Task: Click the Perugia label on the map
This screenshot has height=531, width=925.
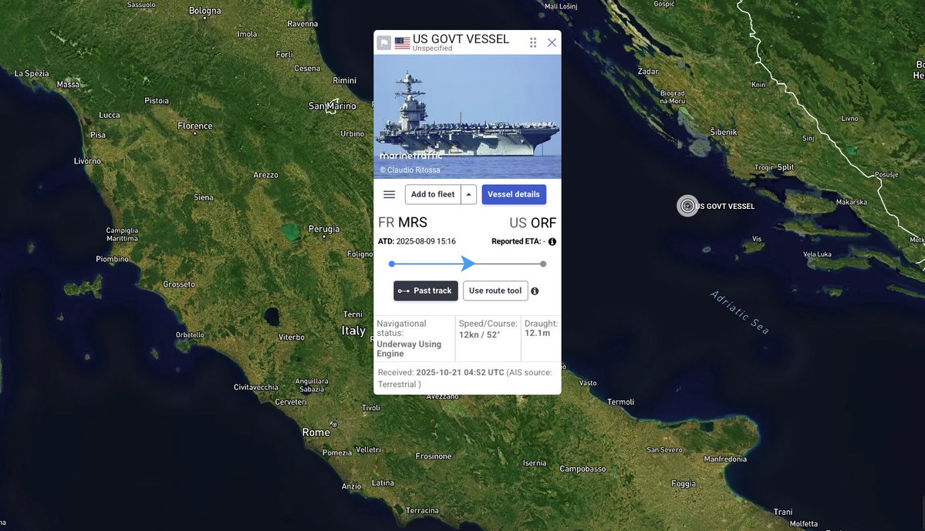Action: [x=324, y=229]
